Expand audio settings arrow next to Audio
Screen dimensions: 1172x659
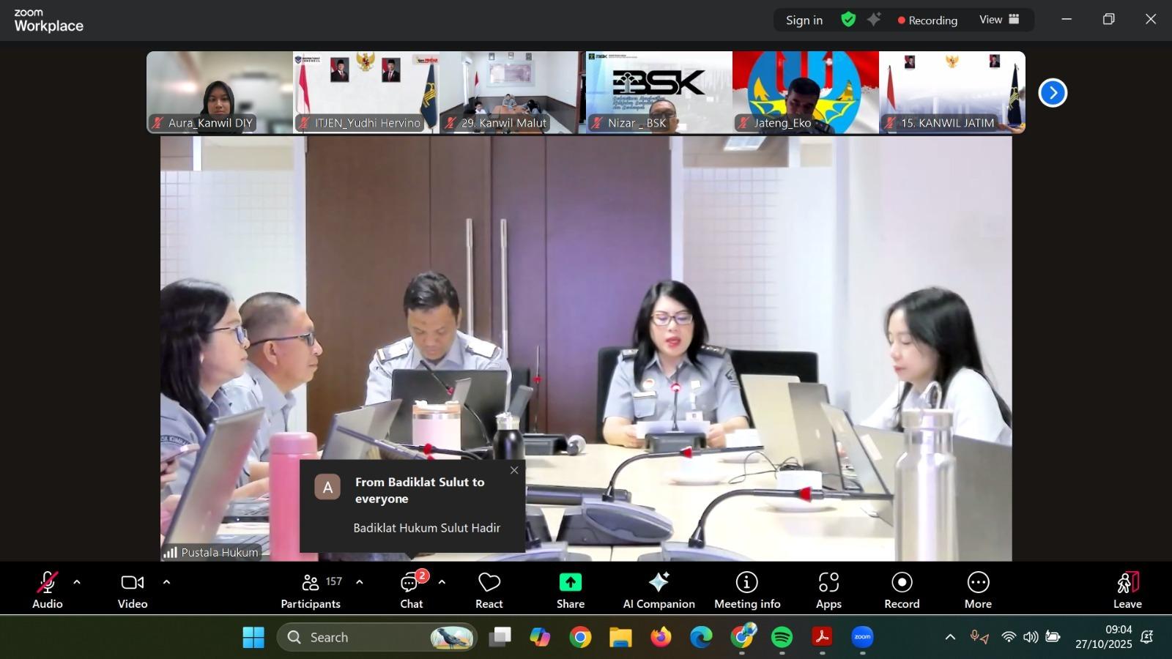coord(77,583)
